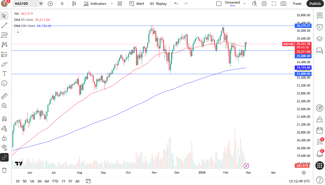Open price scale settings gear icon
Image resolution: width=325 pixels, height=185 pixels.
coord(304,173)
